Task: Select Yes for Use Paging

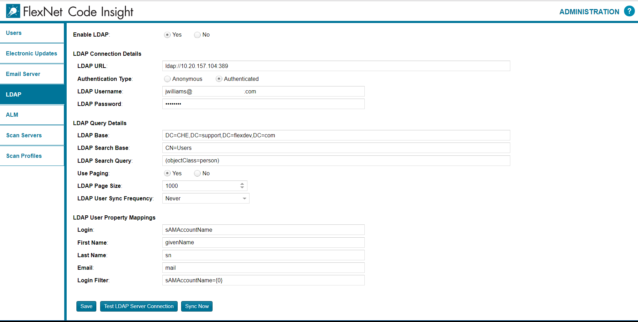Action: pos(168,174)
